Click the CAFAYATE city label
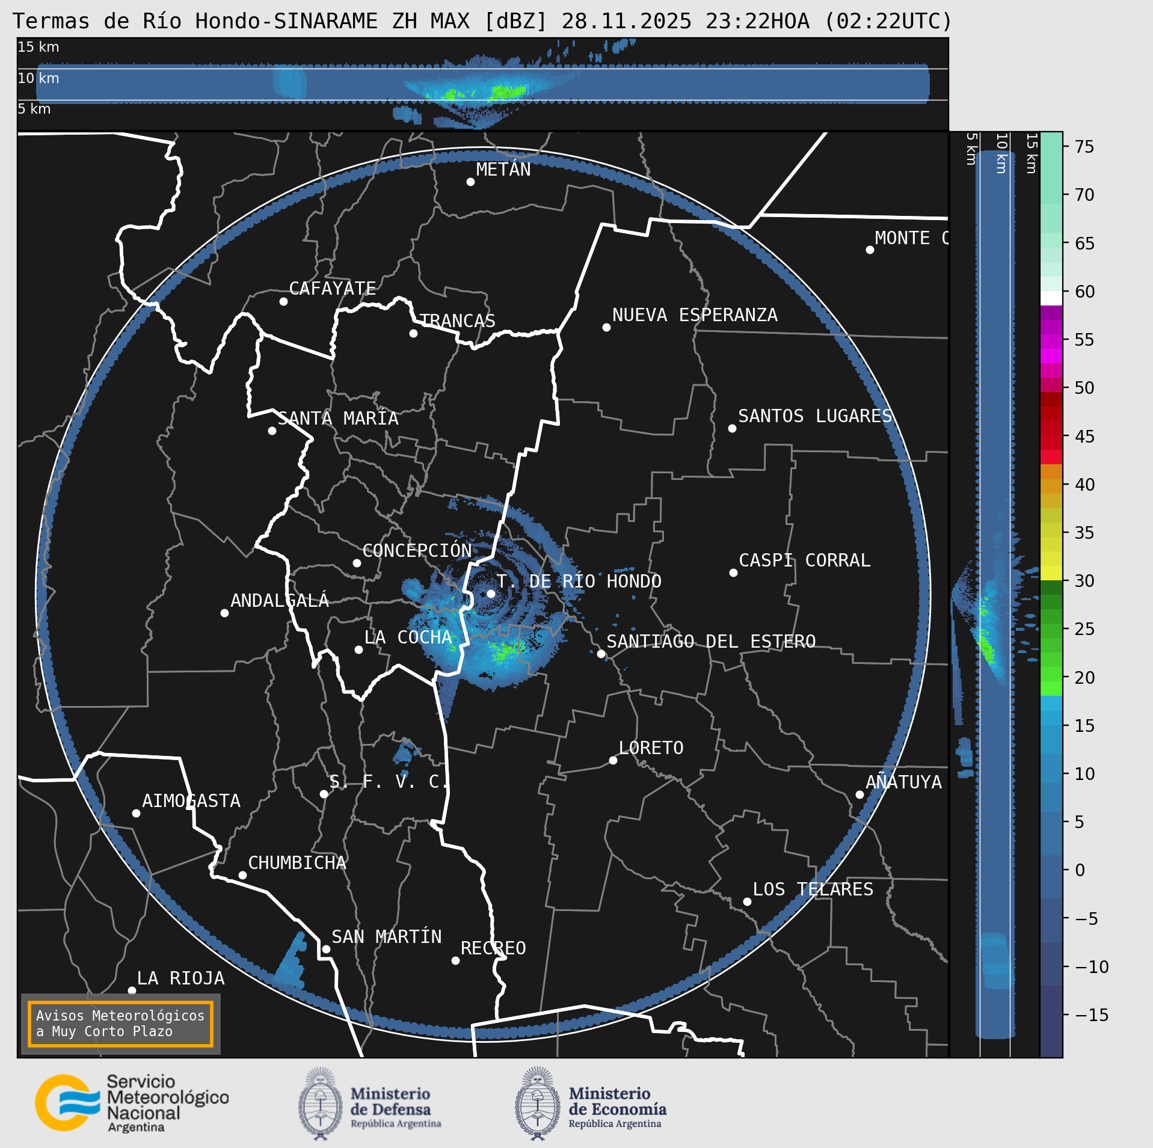The width and height of the screenshot is (1153, 1148). point(333,289)
